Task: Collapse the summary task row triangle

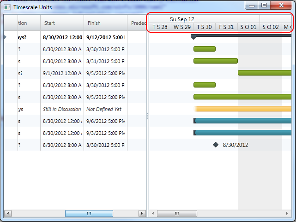Action: point(5,37)
